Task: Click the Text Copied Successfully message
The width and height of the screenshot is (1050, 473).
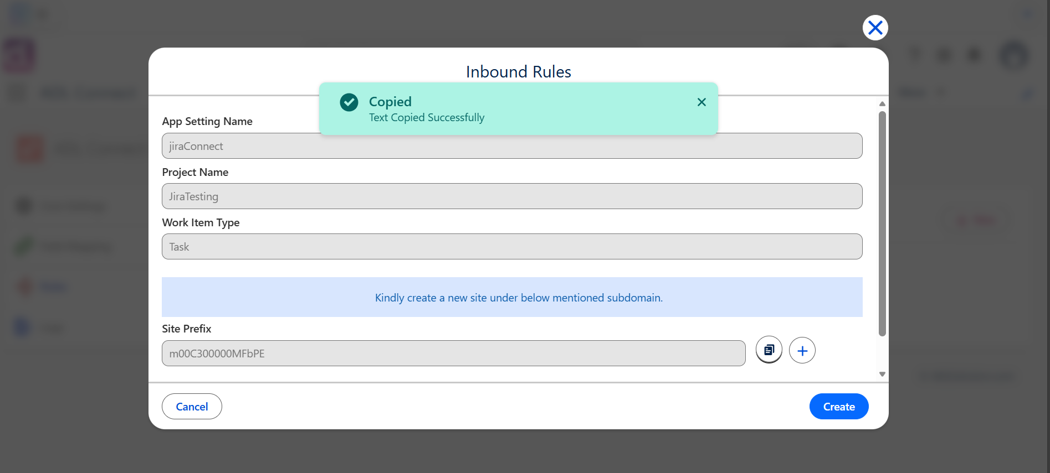Action: point(427,117)
